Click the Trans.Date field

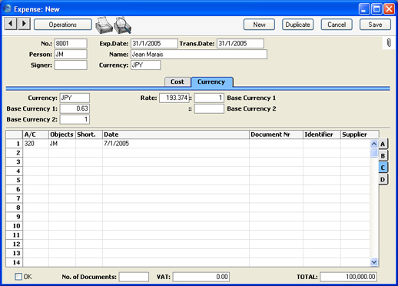(x=240, y=43)
